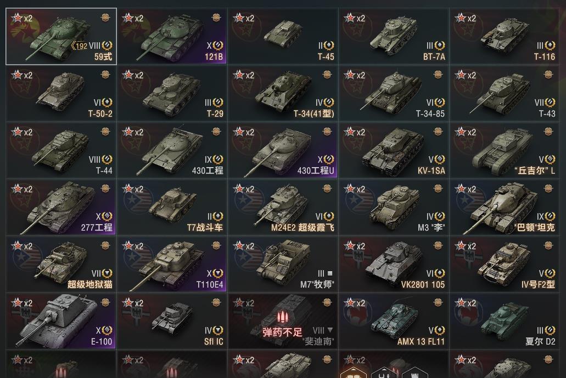Click the gold crew badge on T-34-85
Viewport: 566px width, 378px height.
(x=438, y=75)
